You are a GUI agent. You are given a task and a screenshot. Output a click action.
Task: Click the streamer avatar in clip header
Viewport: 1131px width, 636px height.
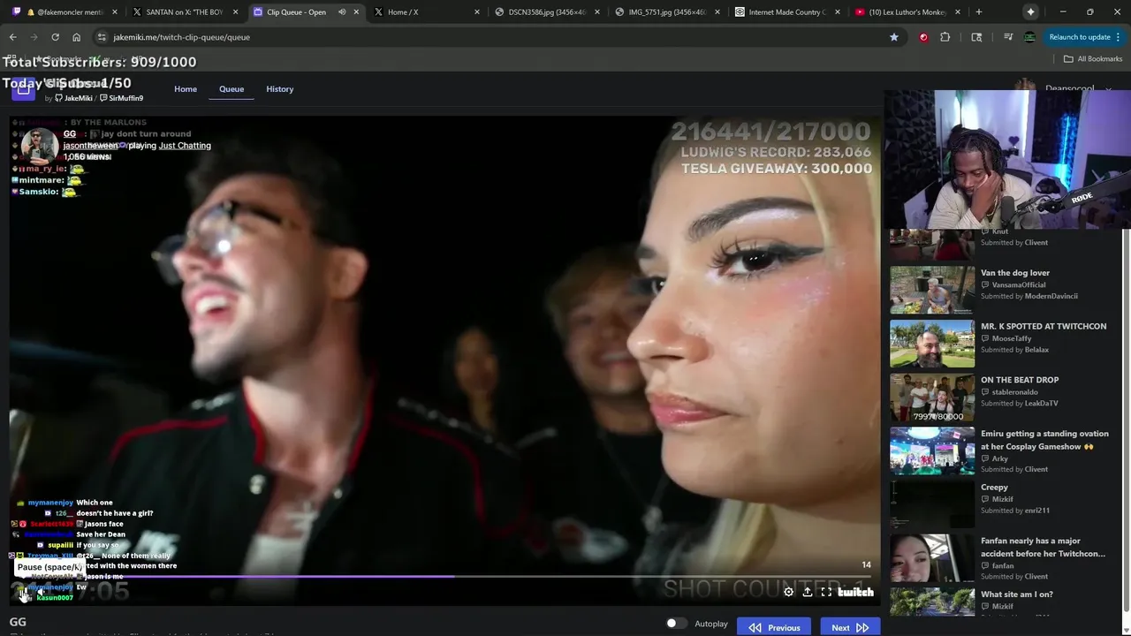click(x=39, y=147)
